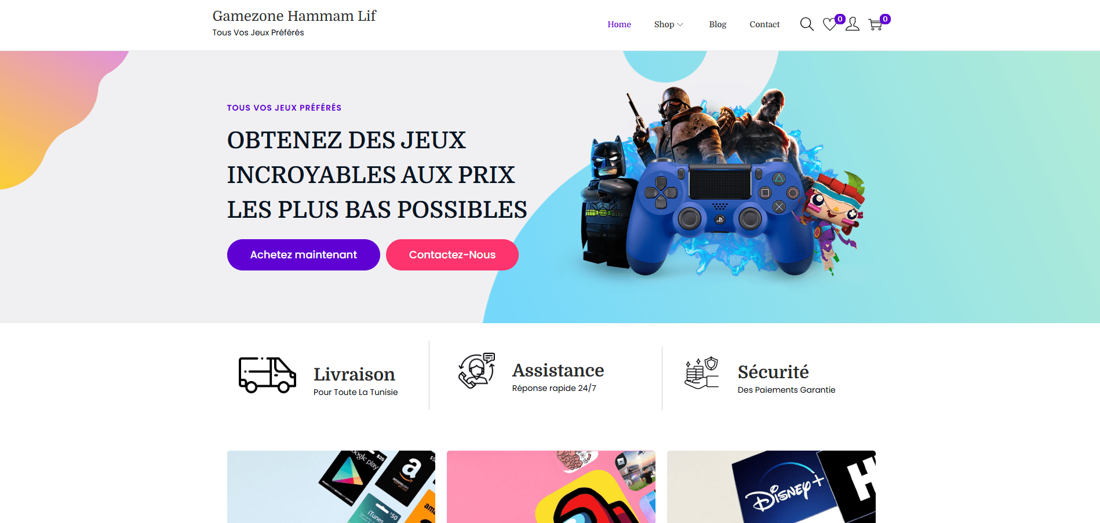The height and width of the screenshot is (523, 1100).
Task: Click the cart item count badge
Action: [885, 19]
